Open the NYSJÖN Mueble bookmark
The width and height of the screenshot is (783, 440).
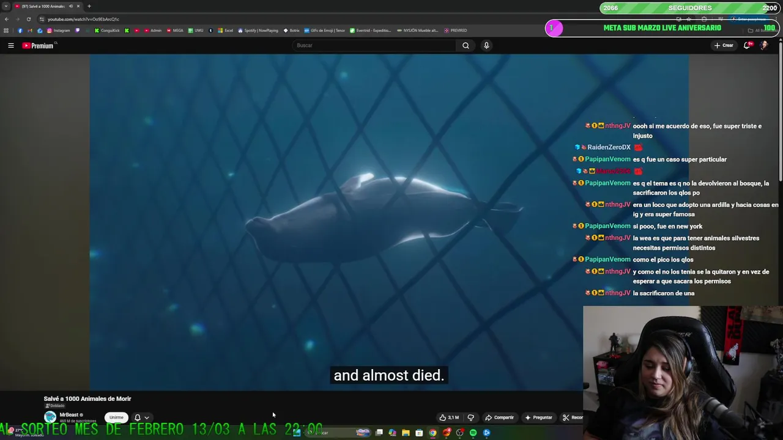click(417, 31)
